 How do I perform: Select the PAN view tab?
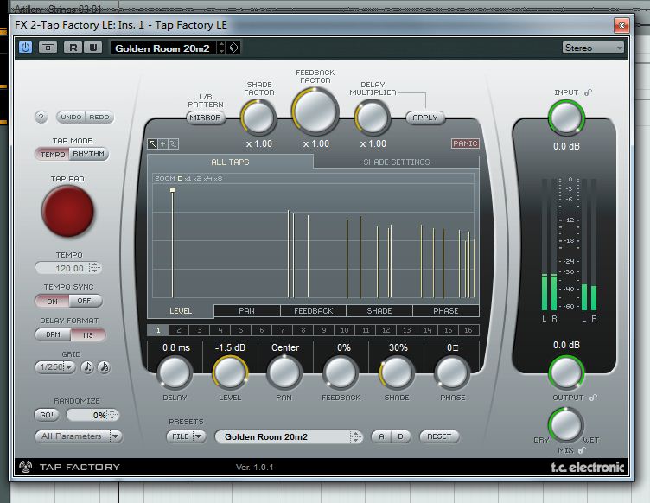tap(246, 311)
